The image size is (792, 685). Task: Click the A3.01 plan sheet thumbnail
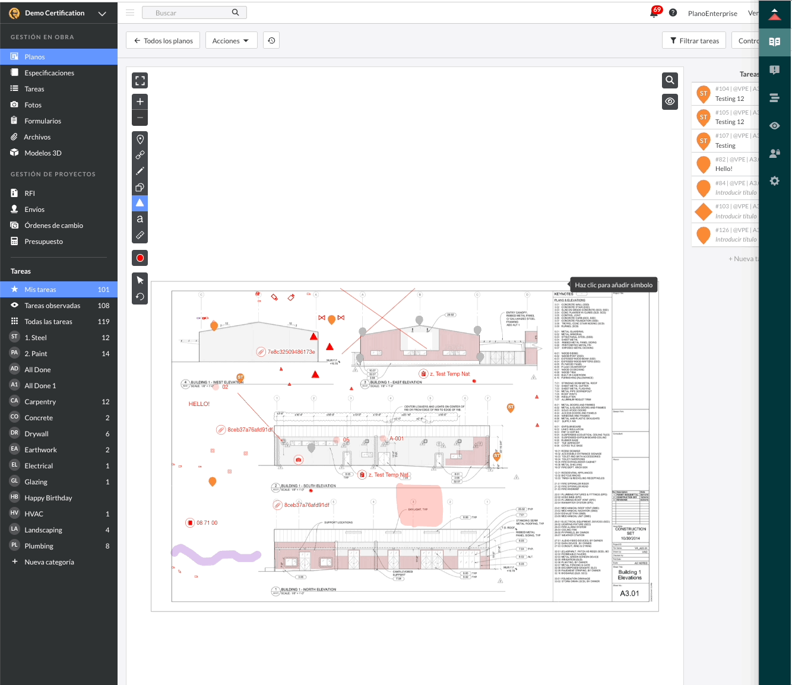pos(405,446)
